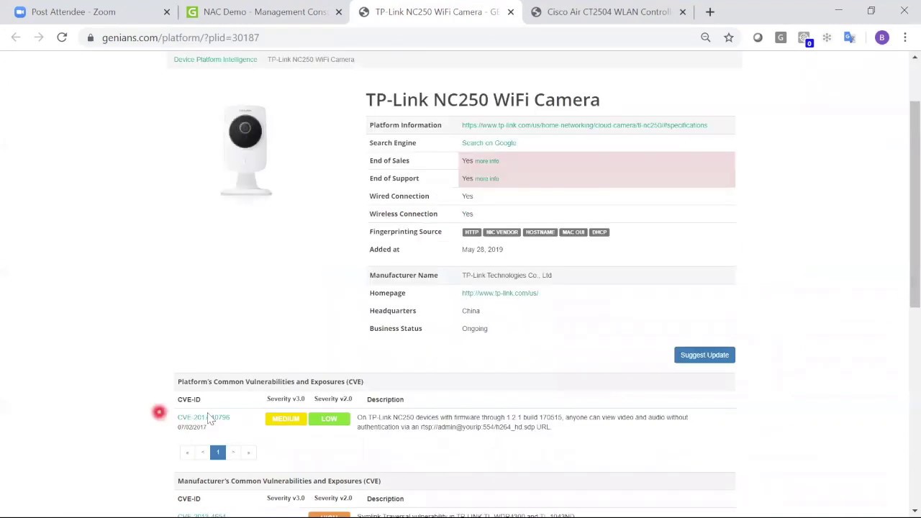
Task: Go to previous CVE list page
Action: click(202, 452)
